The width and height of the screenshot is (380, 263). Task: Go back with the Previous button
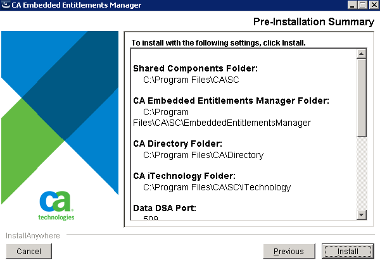[288, 251]
